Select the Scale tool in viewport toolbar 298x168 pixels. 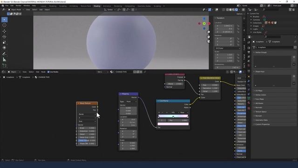[x=4, y=42]
